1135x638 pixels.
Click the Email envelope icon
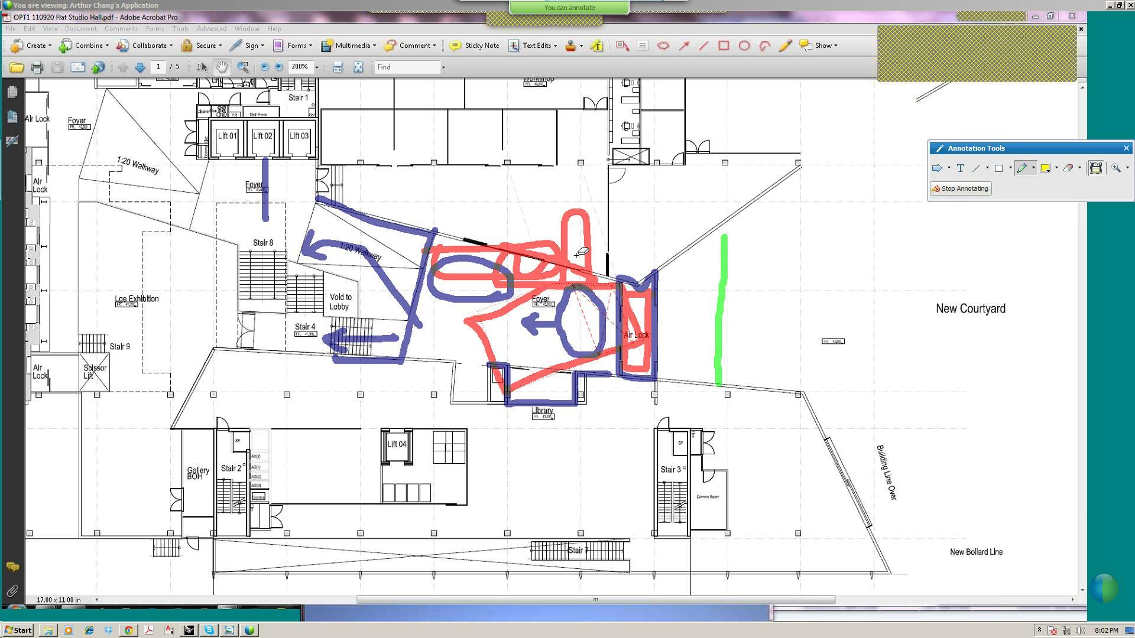[78, 67]
